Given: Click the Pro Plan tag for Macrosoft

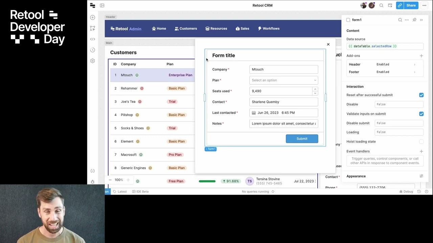Looking at the screenshot, I should [x=175, y=155].
